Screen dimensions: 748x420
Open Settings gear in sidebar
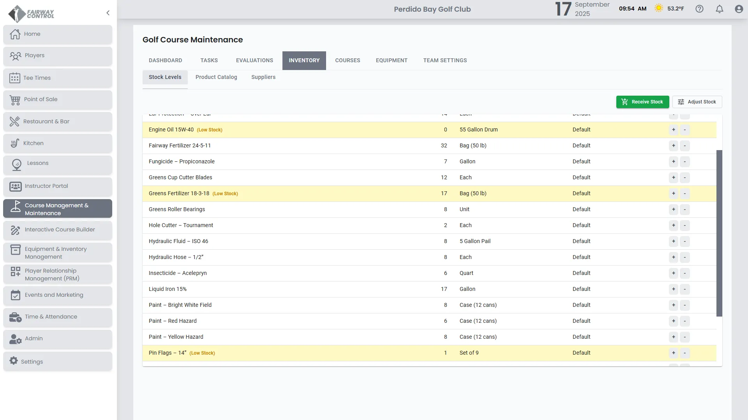pos(14,361)
